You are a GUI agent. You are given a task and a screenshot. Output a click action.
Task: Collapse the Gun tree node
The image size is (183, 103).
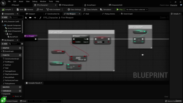pyautogui.click(x=5, y=34)
